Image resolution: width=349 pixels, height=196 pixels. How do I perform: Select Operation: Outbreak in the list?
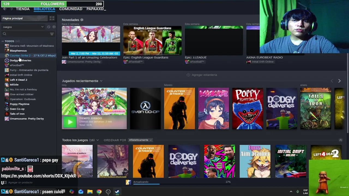click(x=23, y=99)
